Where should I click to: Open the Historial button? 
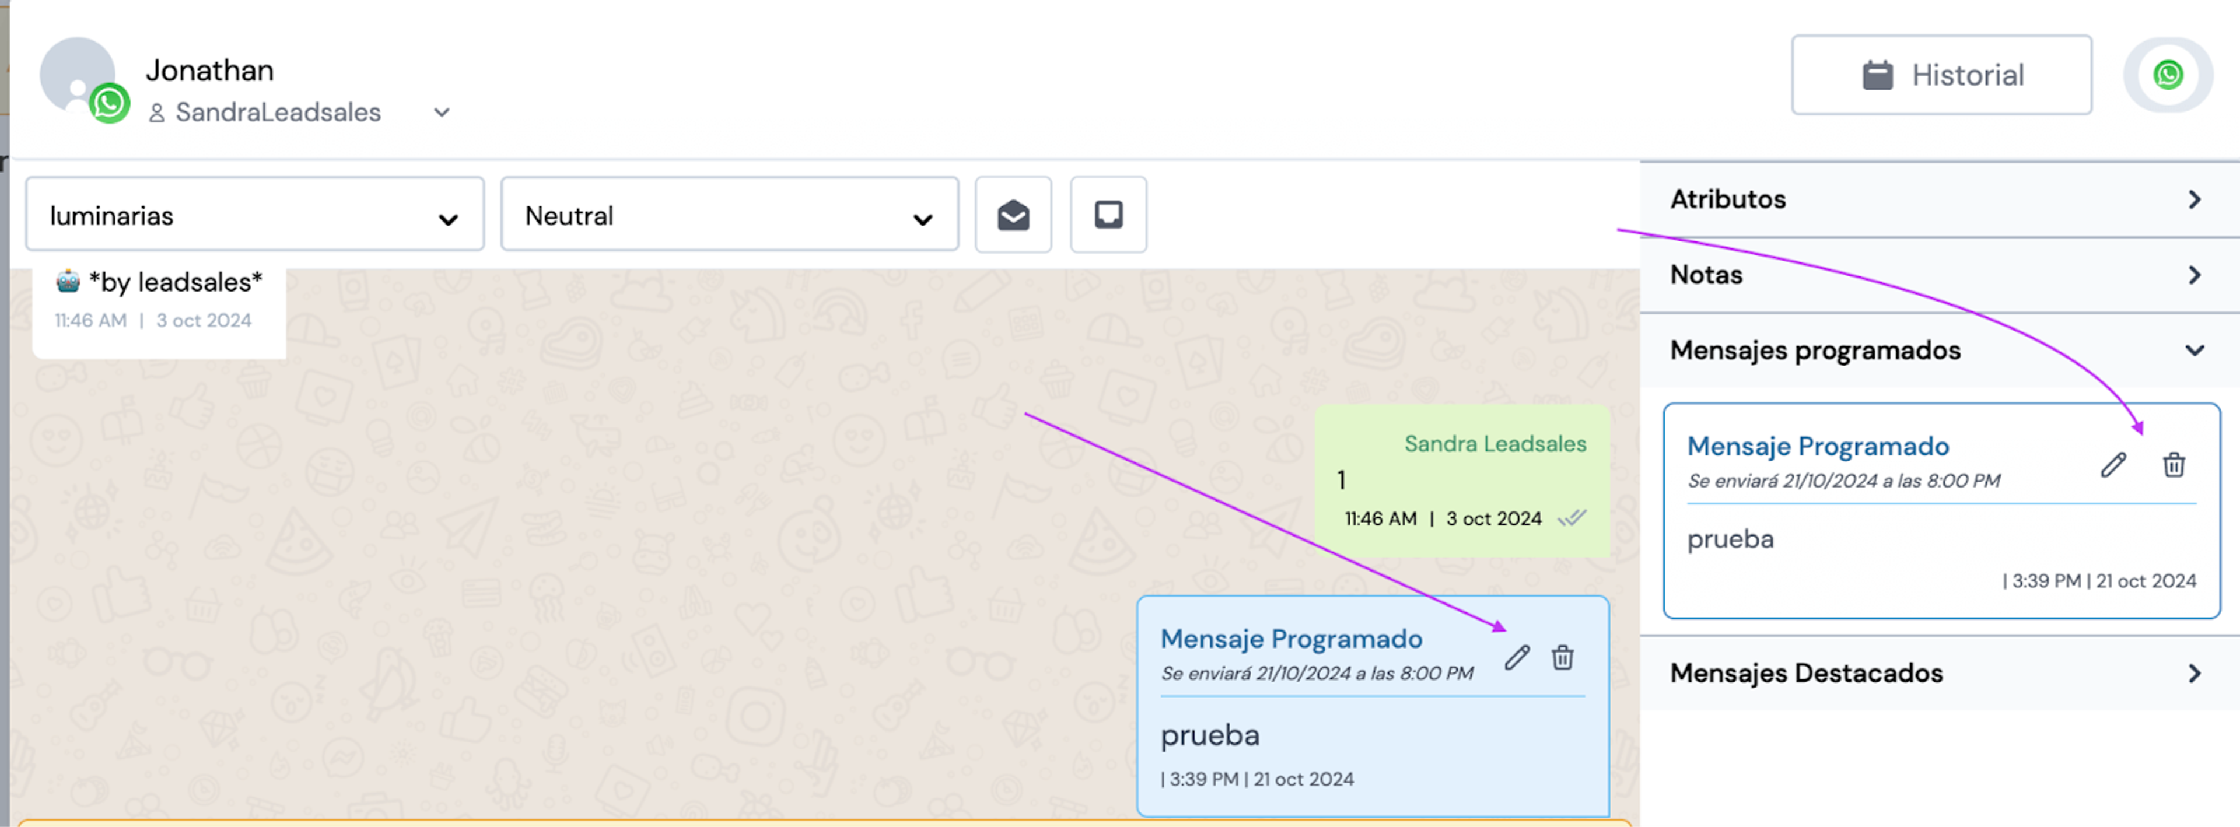pos(1941,75)
